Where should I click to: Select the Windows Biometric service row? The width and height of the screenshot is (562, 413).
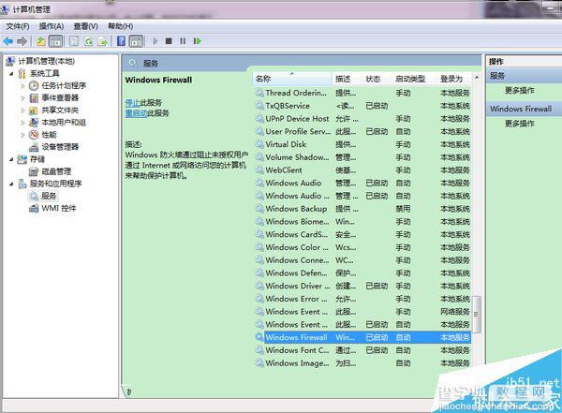point(362,222)
